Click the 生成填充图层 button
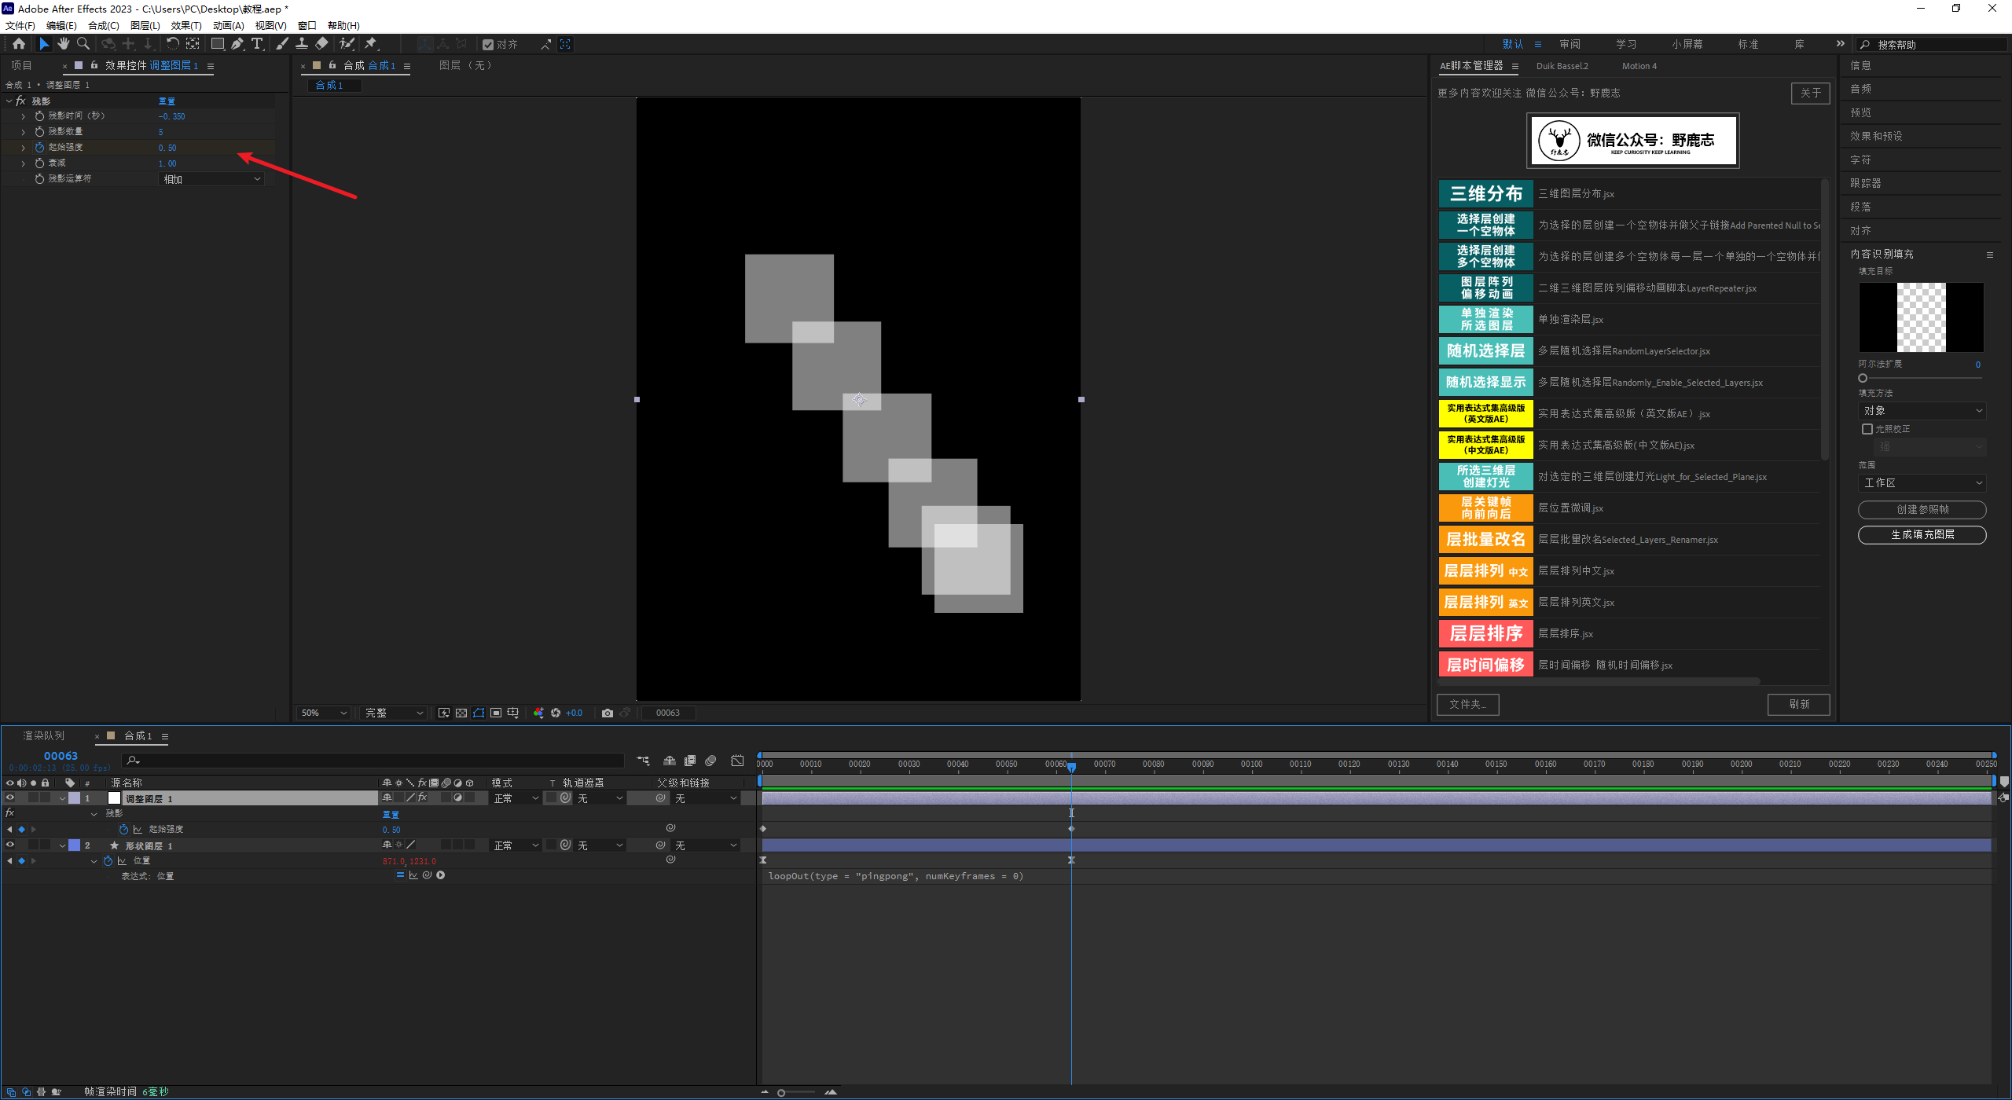 [1922, 534]
